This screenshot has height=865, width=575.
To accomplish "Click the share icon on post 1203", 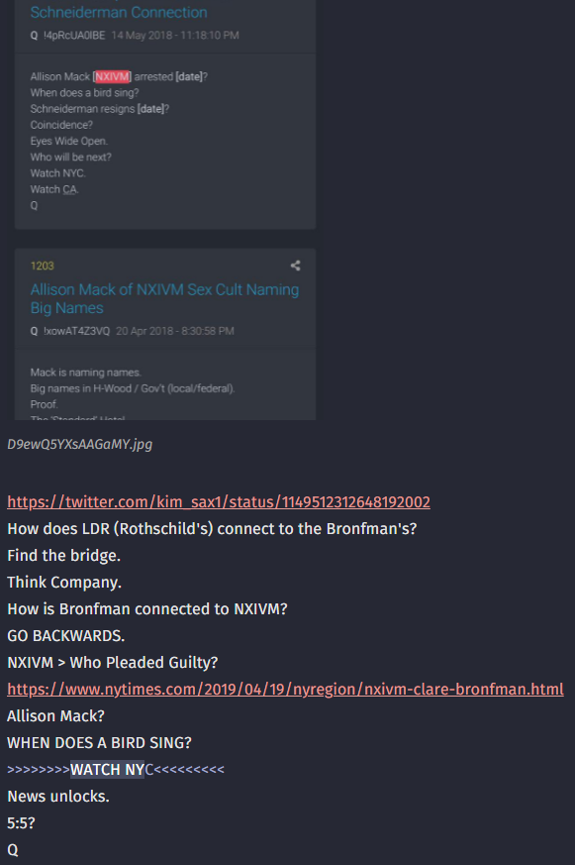I will point(296,266).
